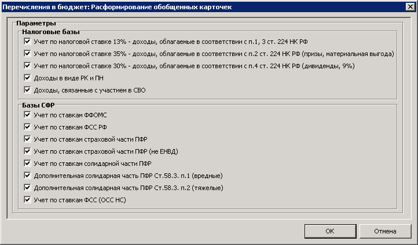Uncheck Учет по ставкам солидарной части ПФР
This screenshot has height=245, width=418.
pos(27,164)
